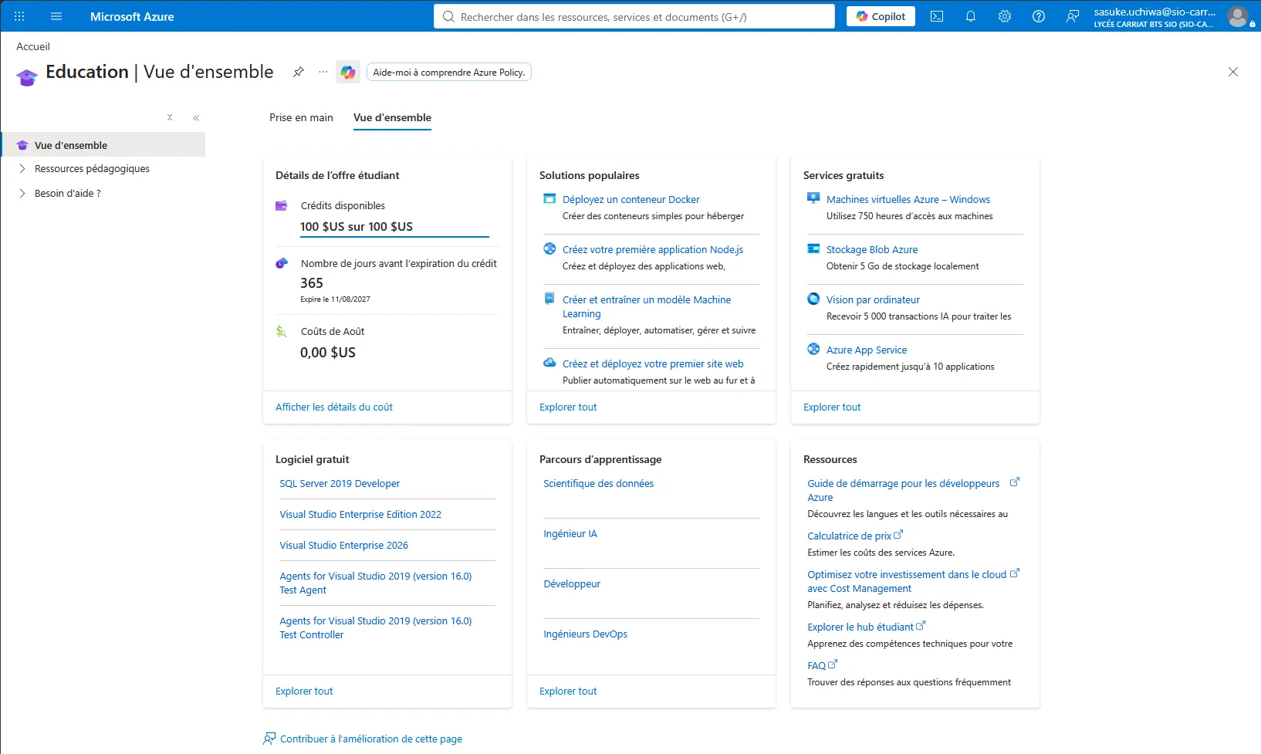Close the Education blade
The image size is (1261, 754).
[x=1233, y=72]
